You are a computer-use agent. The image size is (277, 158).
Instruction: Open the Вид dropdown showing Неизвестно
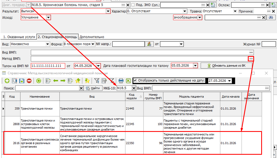(x=47, y=44)
